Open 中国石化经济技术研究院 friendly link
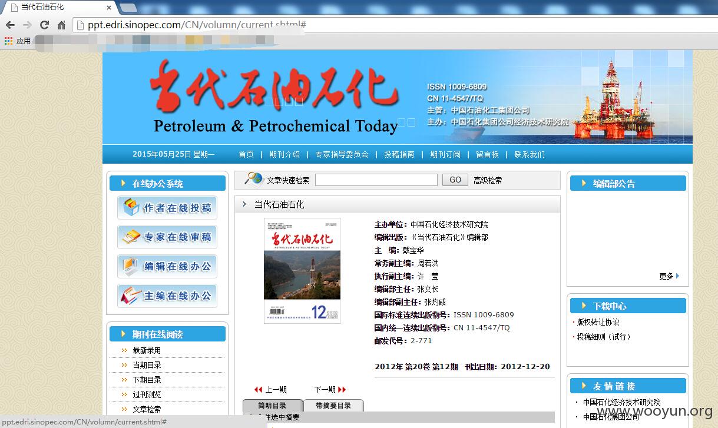This screenshot has width=718, height=428. tap(622, 402)
